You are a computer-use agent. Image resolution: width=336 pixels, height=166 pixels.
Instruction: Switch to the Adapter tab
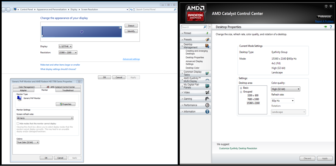[23, 90]
